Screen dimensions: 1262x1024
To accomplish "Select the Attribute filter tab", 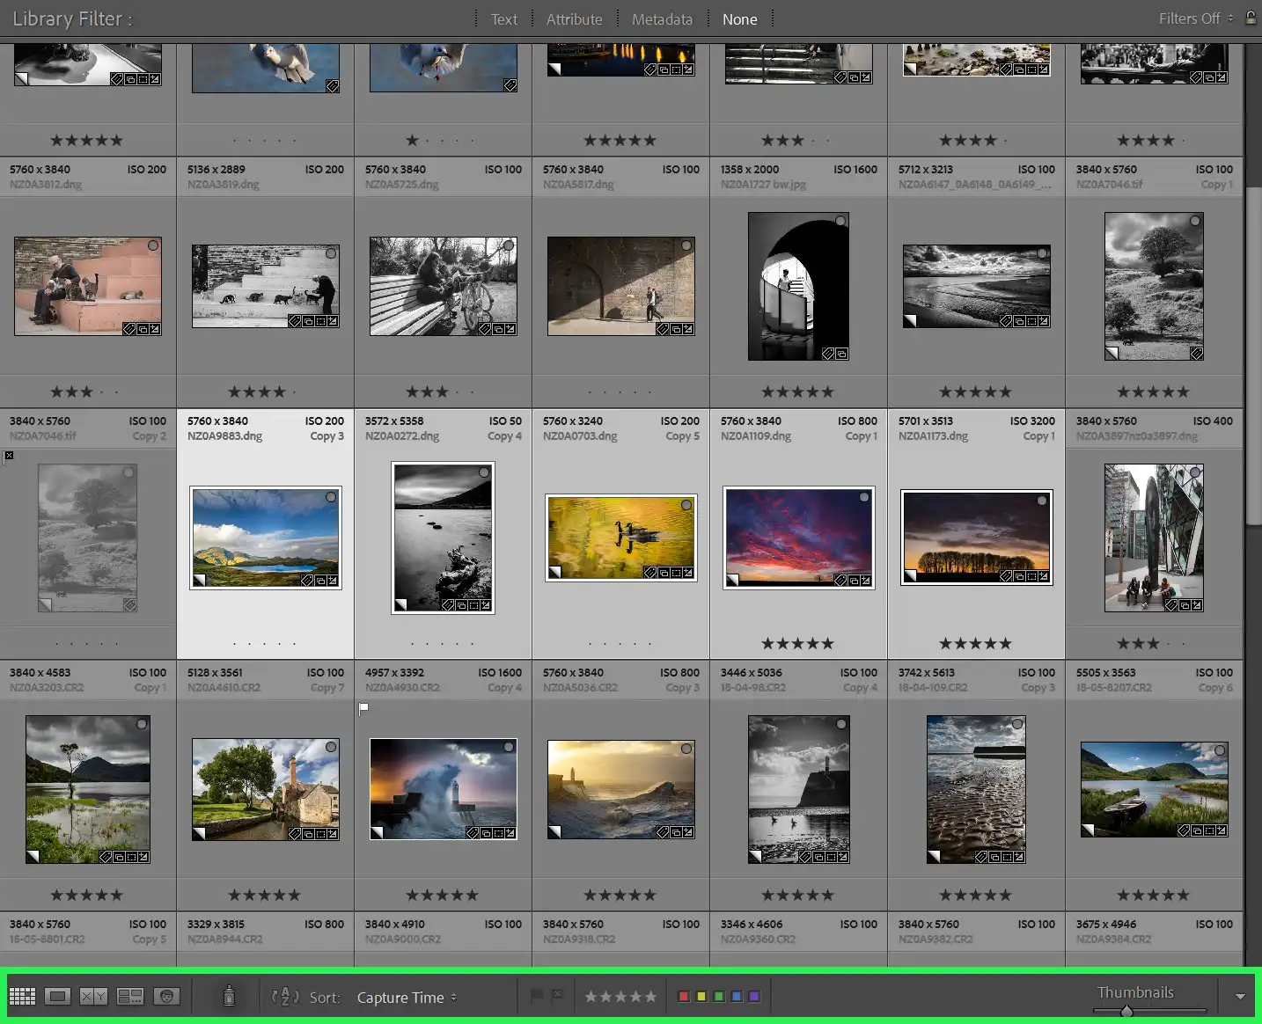I will coord(574,19).
